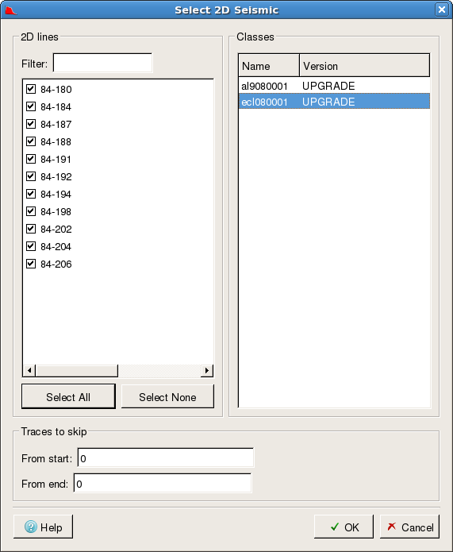Select the al9080001 class row

334,86
